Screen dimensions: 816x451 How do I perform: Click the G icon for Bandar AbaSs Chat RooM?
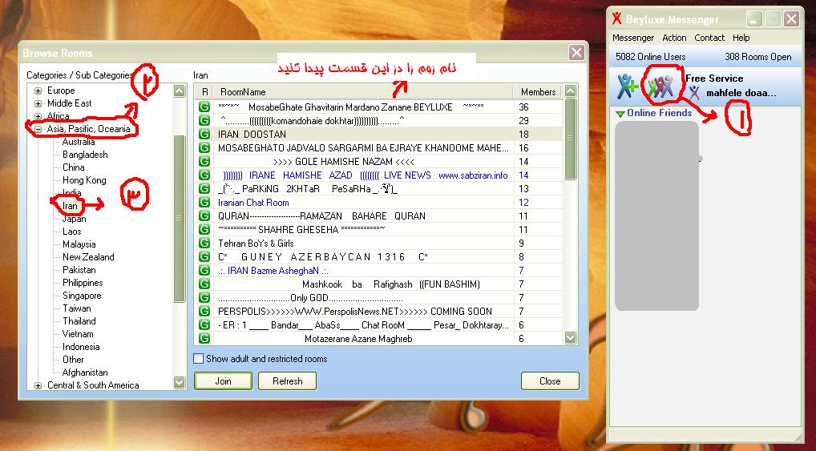click(204, 324)
